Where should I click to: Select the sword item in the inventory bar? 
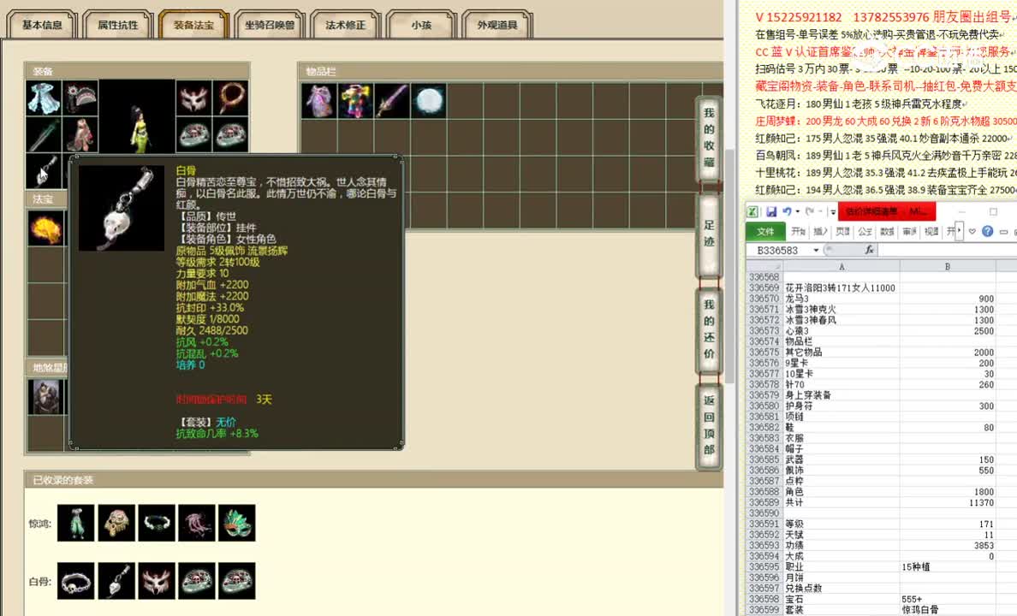click(x=392, y=100)
